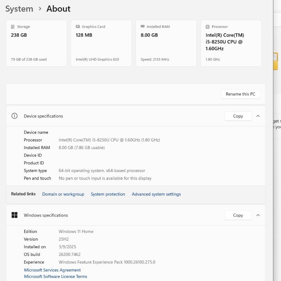Click the Installed RAM memory icon
The width and height of the screenshot is (281, 281).
click(x=143, y=26)
